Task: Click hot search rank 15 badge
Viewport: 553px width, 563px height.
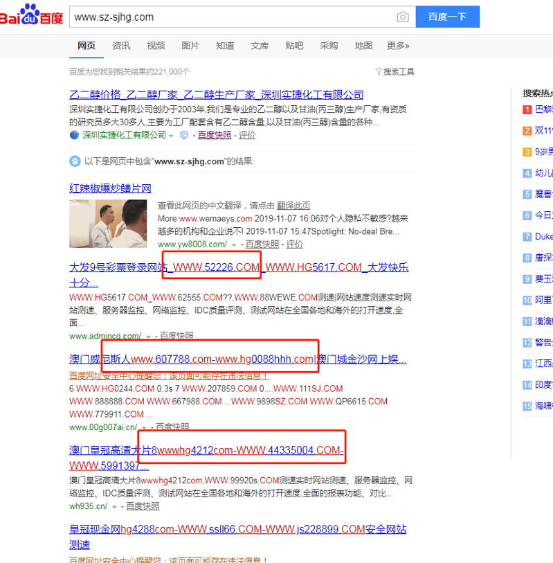Action: point(527,406)
